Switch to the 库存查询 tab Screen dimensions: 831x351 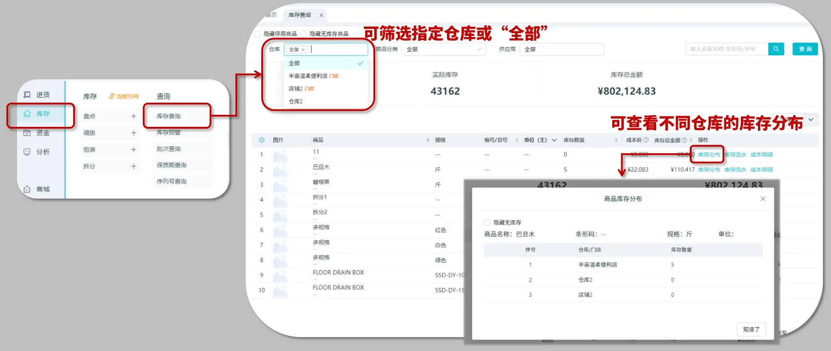click(299, 15)
